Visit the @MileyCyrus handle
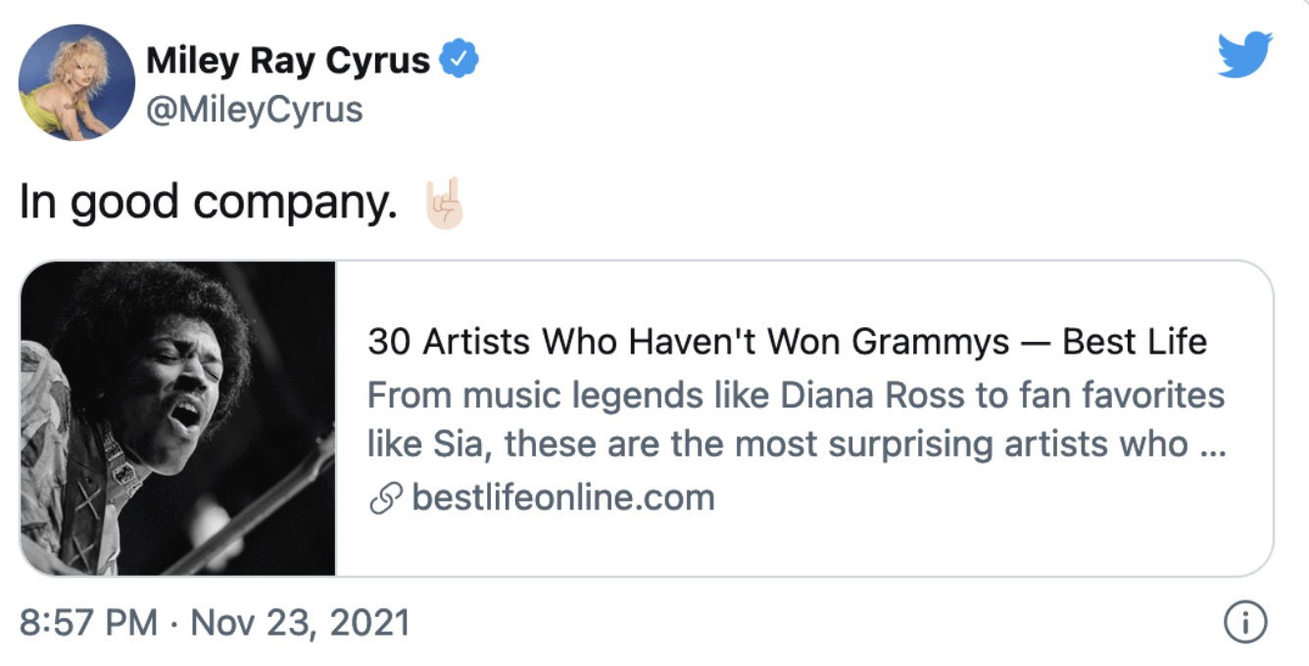The width and height of the screenshot is (1309, 666). coord(254,110)
